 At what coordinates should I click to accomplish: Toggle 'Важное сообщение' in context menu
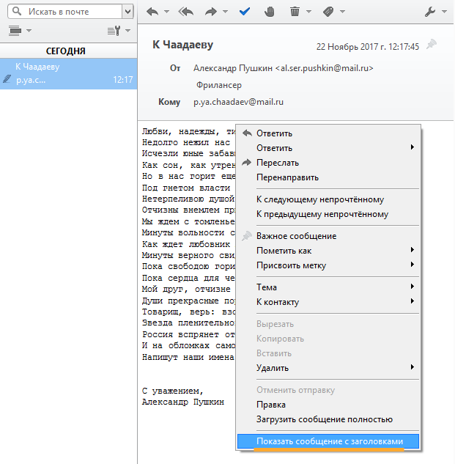296,236
